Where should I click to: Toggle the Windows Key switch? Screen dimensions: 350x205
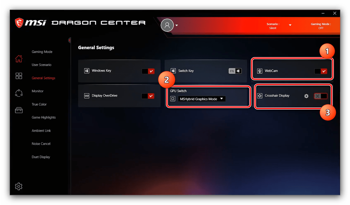coord(148,71)
